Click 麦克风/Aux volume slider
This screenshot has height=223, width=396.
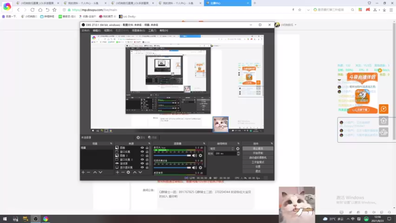[172, 156]
